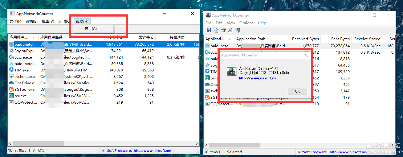The width and height of the screenshot is (403, 157).
Task: Open Properties icon in English window toolbar
Action: [x=223, y=30]
